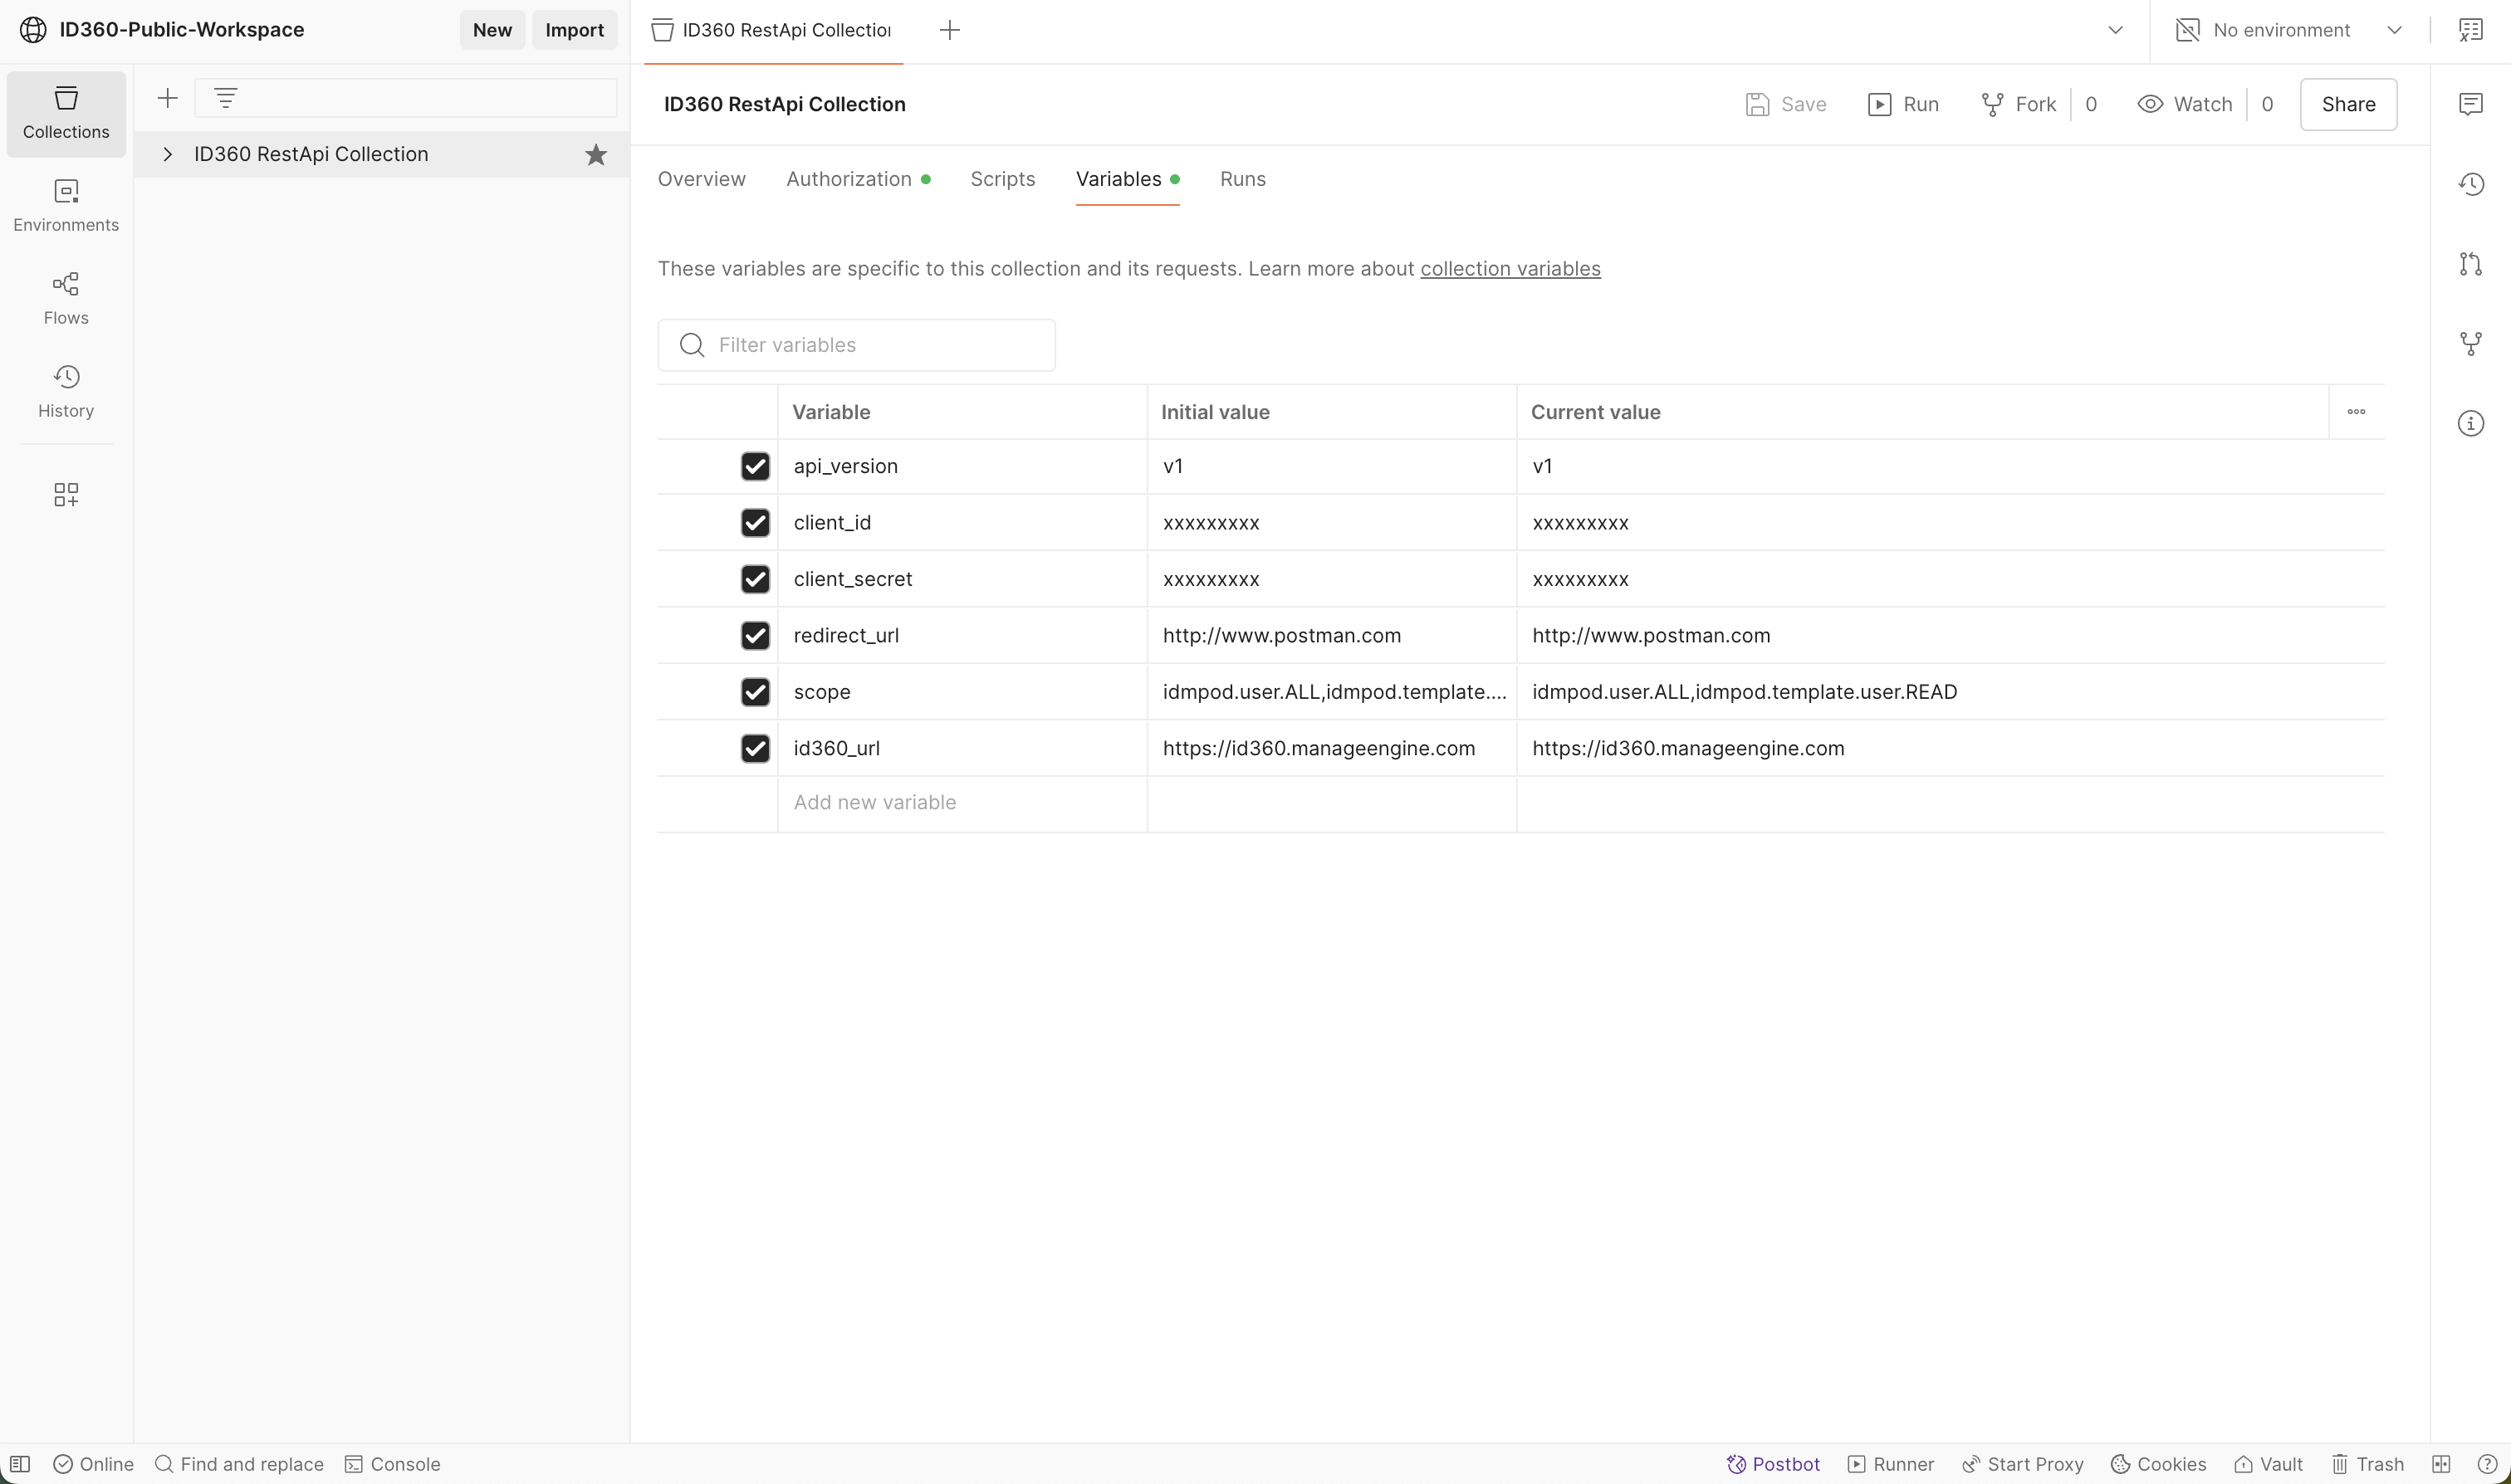2511x1484 pixels.
Task: Expand the ID360 RestApi Collection tree
Action: pyautogui.click(x=168, y=155)
